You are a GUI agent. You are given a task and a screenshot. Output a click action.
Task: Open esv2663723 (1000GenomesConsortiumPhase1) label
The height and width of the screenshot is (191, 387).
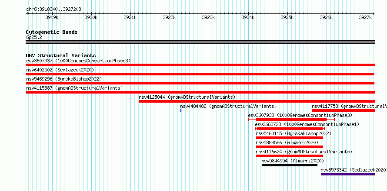(307, 124)
